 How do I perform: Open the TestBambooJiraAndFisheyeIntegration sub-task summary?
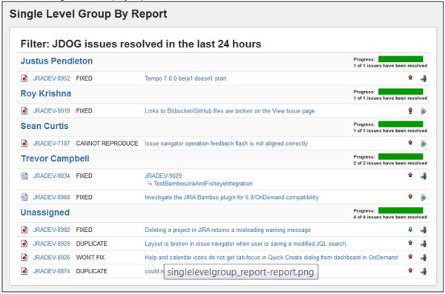coord(203,184)
